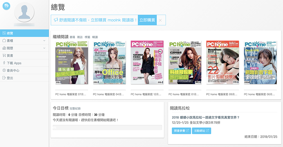Switch to the 標籤 filter tab

click(x=87, y=37)
